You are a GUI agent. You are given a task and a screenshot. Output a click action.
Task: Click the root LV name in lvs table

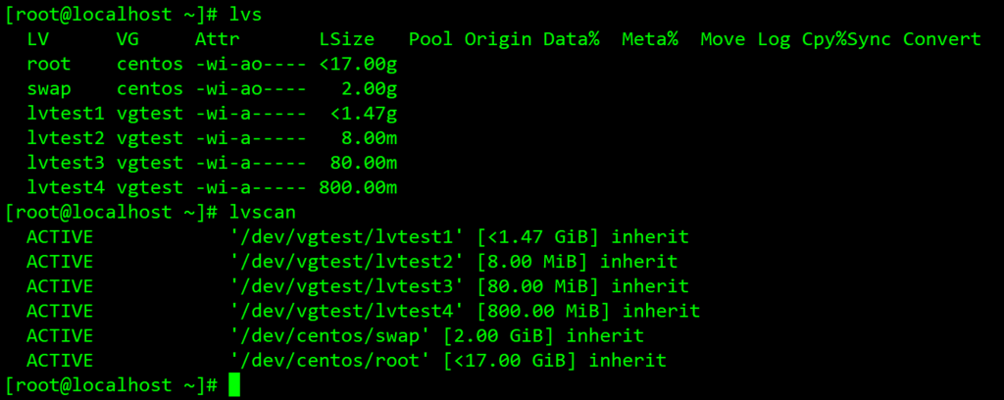49,65
